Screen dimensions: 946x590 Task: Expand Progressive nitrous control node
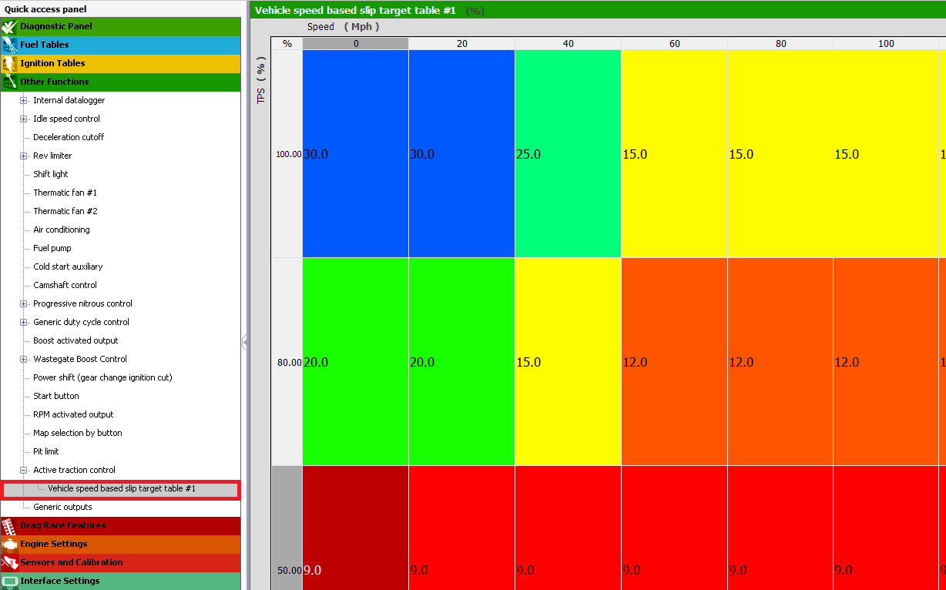tap(24, 303)
